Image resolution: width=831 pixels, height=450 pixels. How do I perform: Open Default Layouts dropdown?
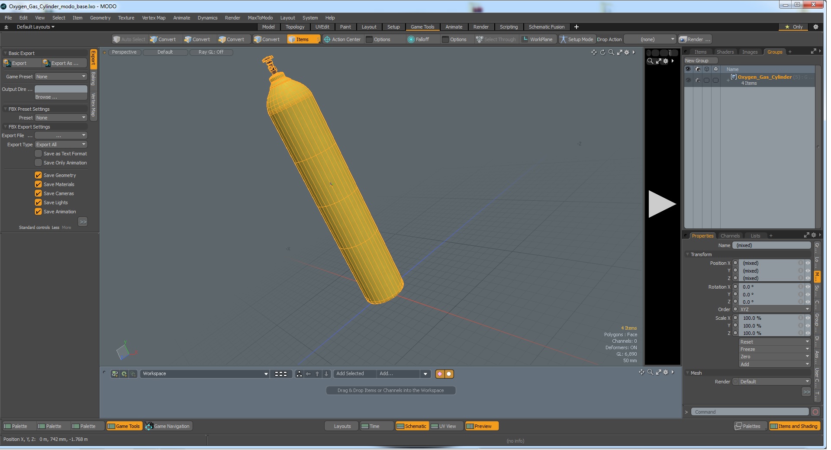(x=35, y=27)
